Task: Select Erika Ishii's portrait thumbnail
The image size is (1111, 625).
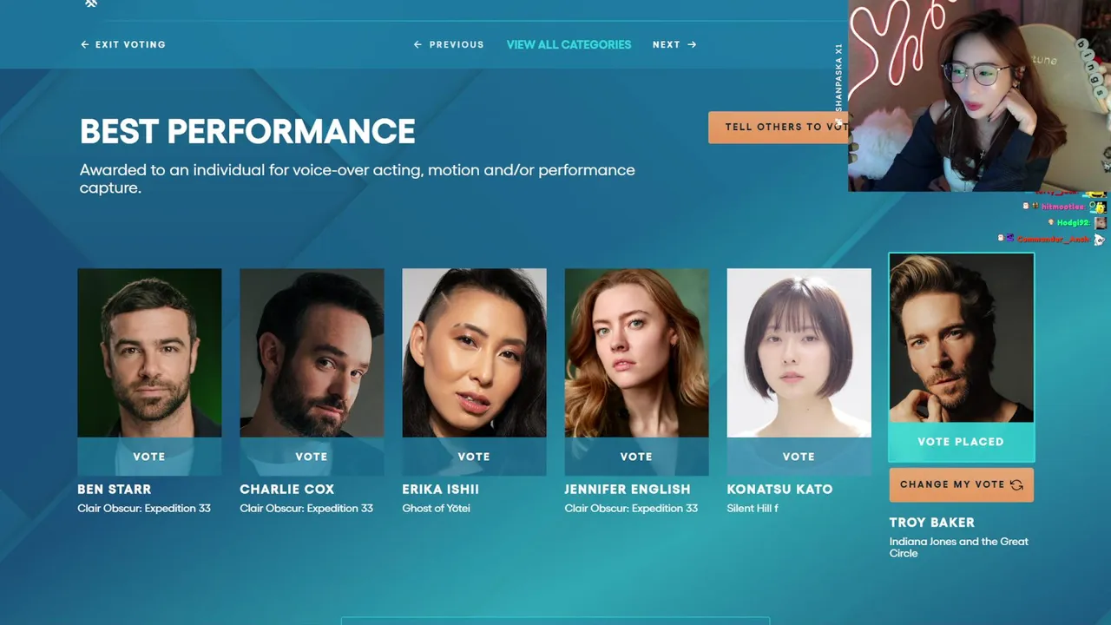Action: [474, 352]
